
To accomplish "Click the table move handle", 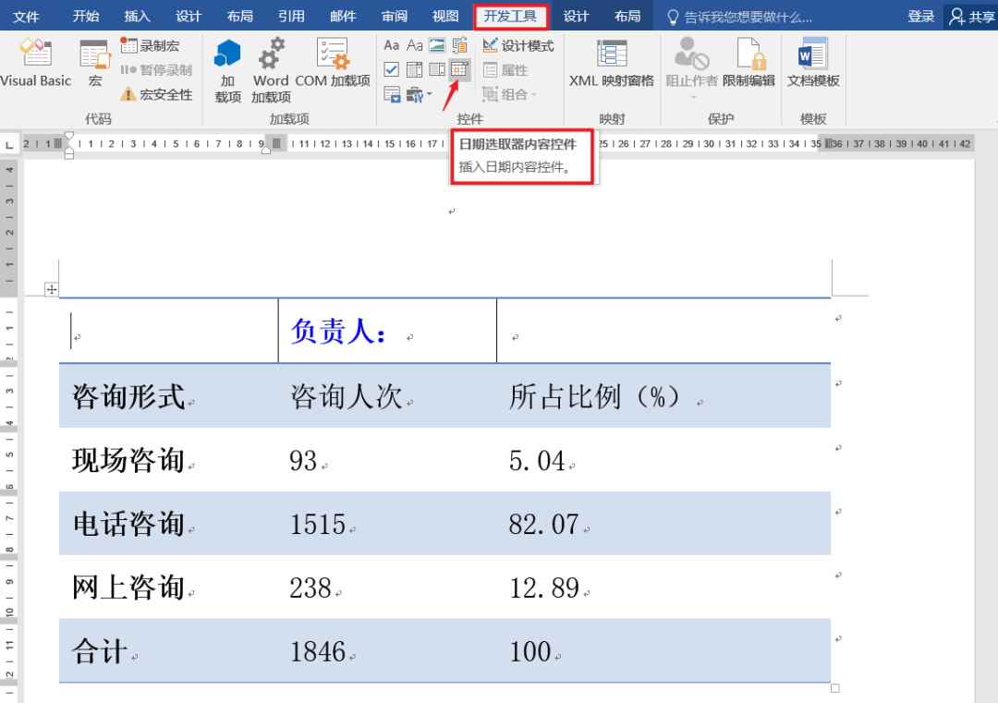I will (x=52, y=289).
